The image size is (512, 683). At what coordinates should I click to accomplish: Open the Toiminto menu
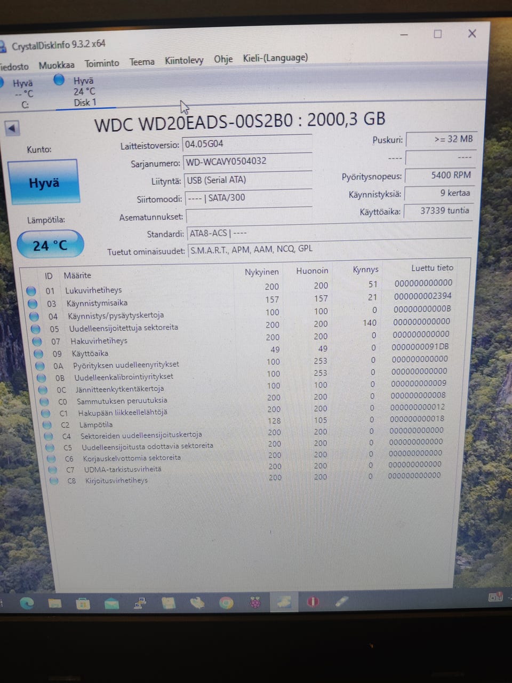102,63
